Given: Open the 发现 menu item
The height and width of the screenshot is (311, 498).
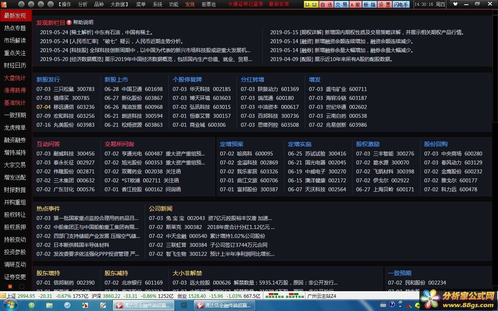Looking at the screenshot, I should pyautogui.click(x=190, y=4).
